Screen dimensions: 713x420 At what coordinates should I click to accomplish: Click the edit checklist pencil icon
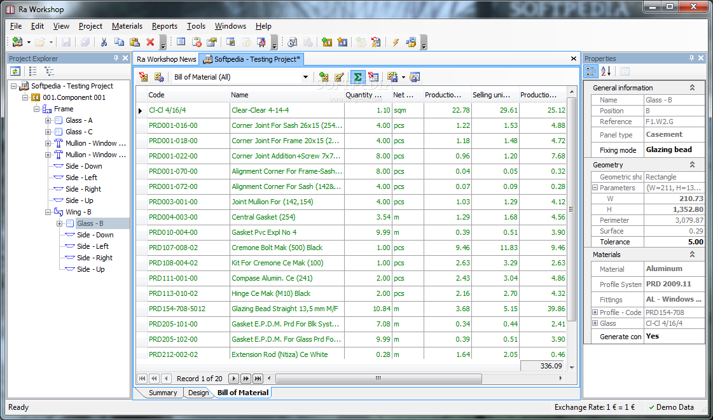click(339, 77)
